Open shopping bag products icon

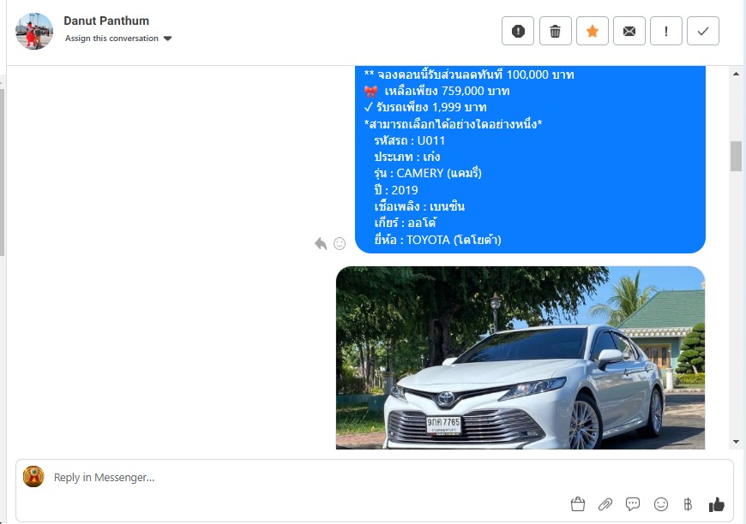click(578, 504)
